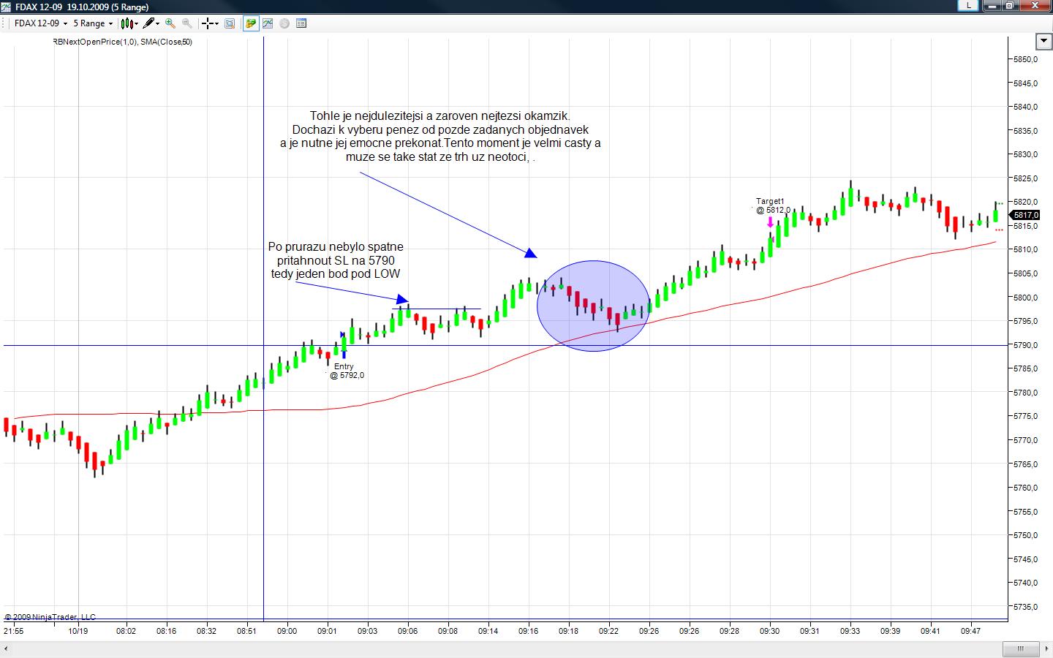This screenshot has height=658, width=1053.
Task: Click the data box icon
Action: click(x=230, y=23)
